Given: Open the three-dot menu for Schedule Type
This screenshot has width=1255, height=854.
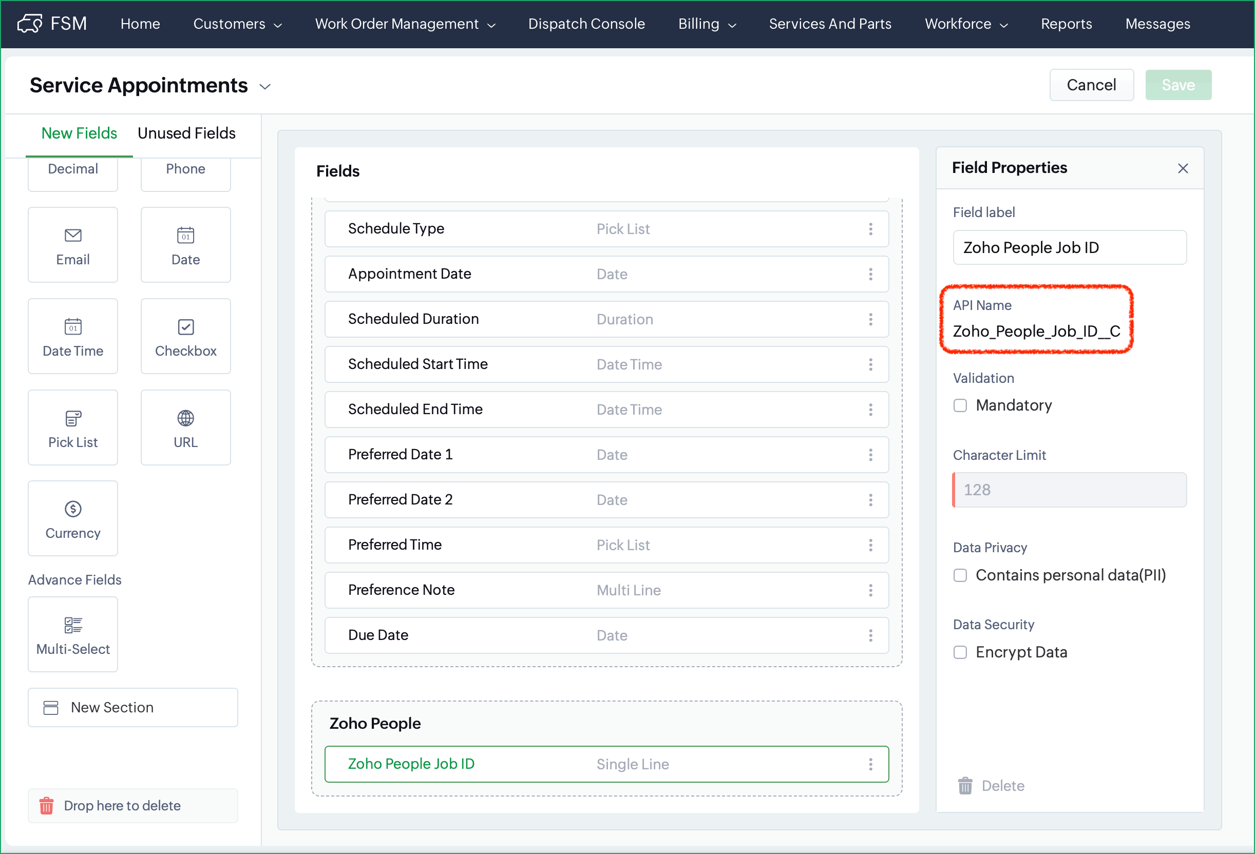Looking at the screenshot, I should 870,229.
